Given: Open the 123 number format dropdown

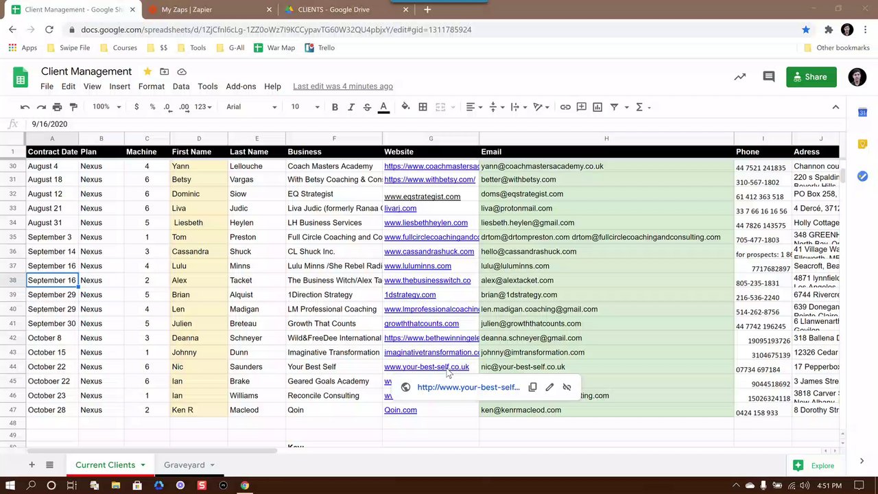Looking at the screenshot, I should point(203,107).
